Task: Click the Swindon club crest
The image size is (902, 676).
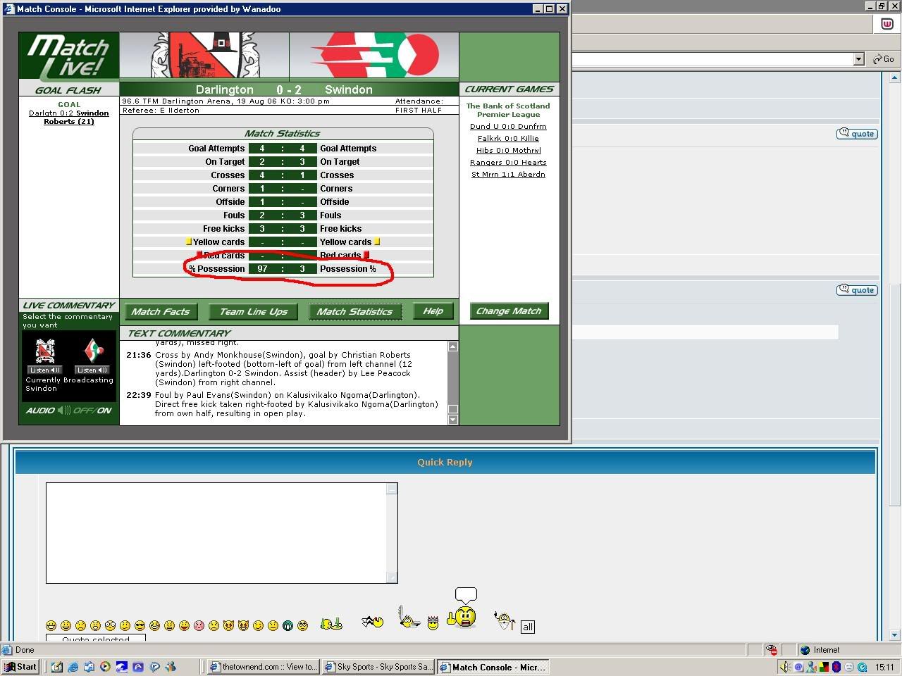Action: tap(374, 55)
